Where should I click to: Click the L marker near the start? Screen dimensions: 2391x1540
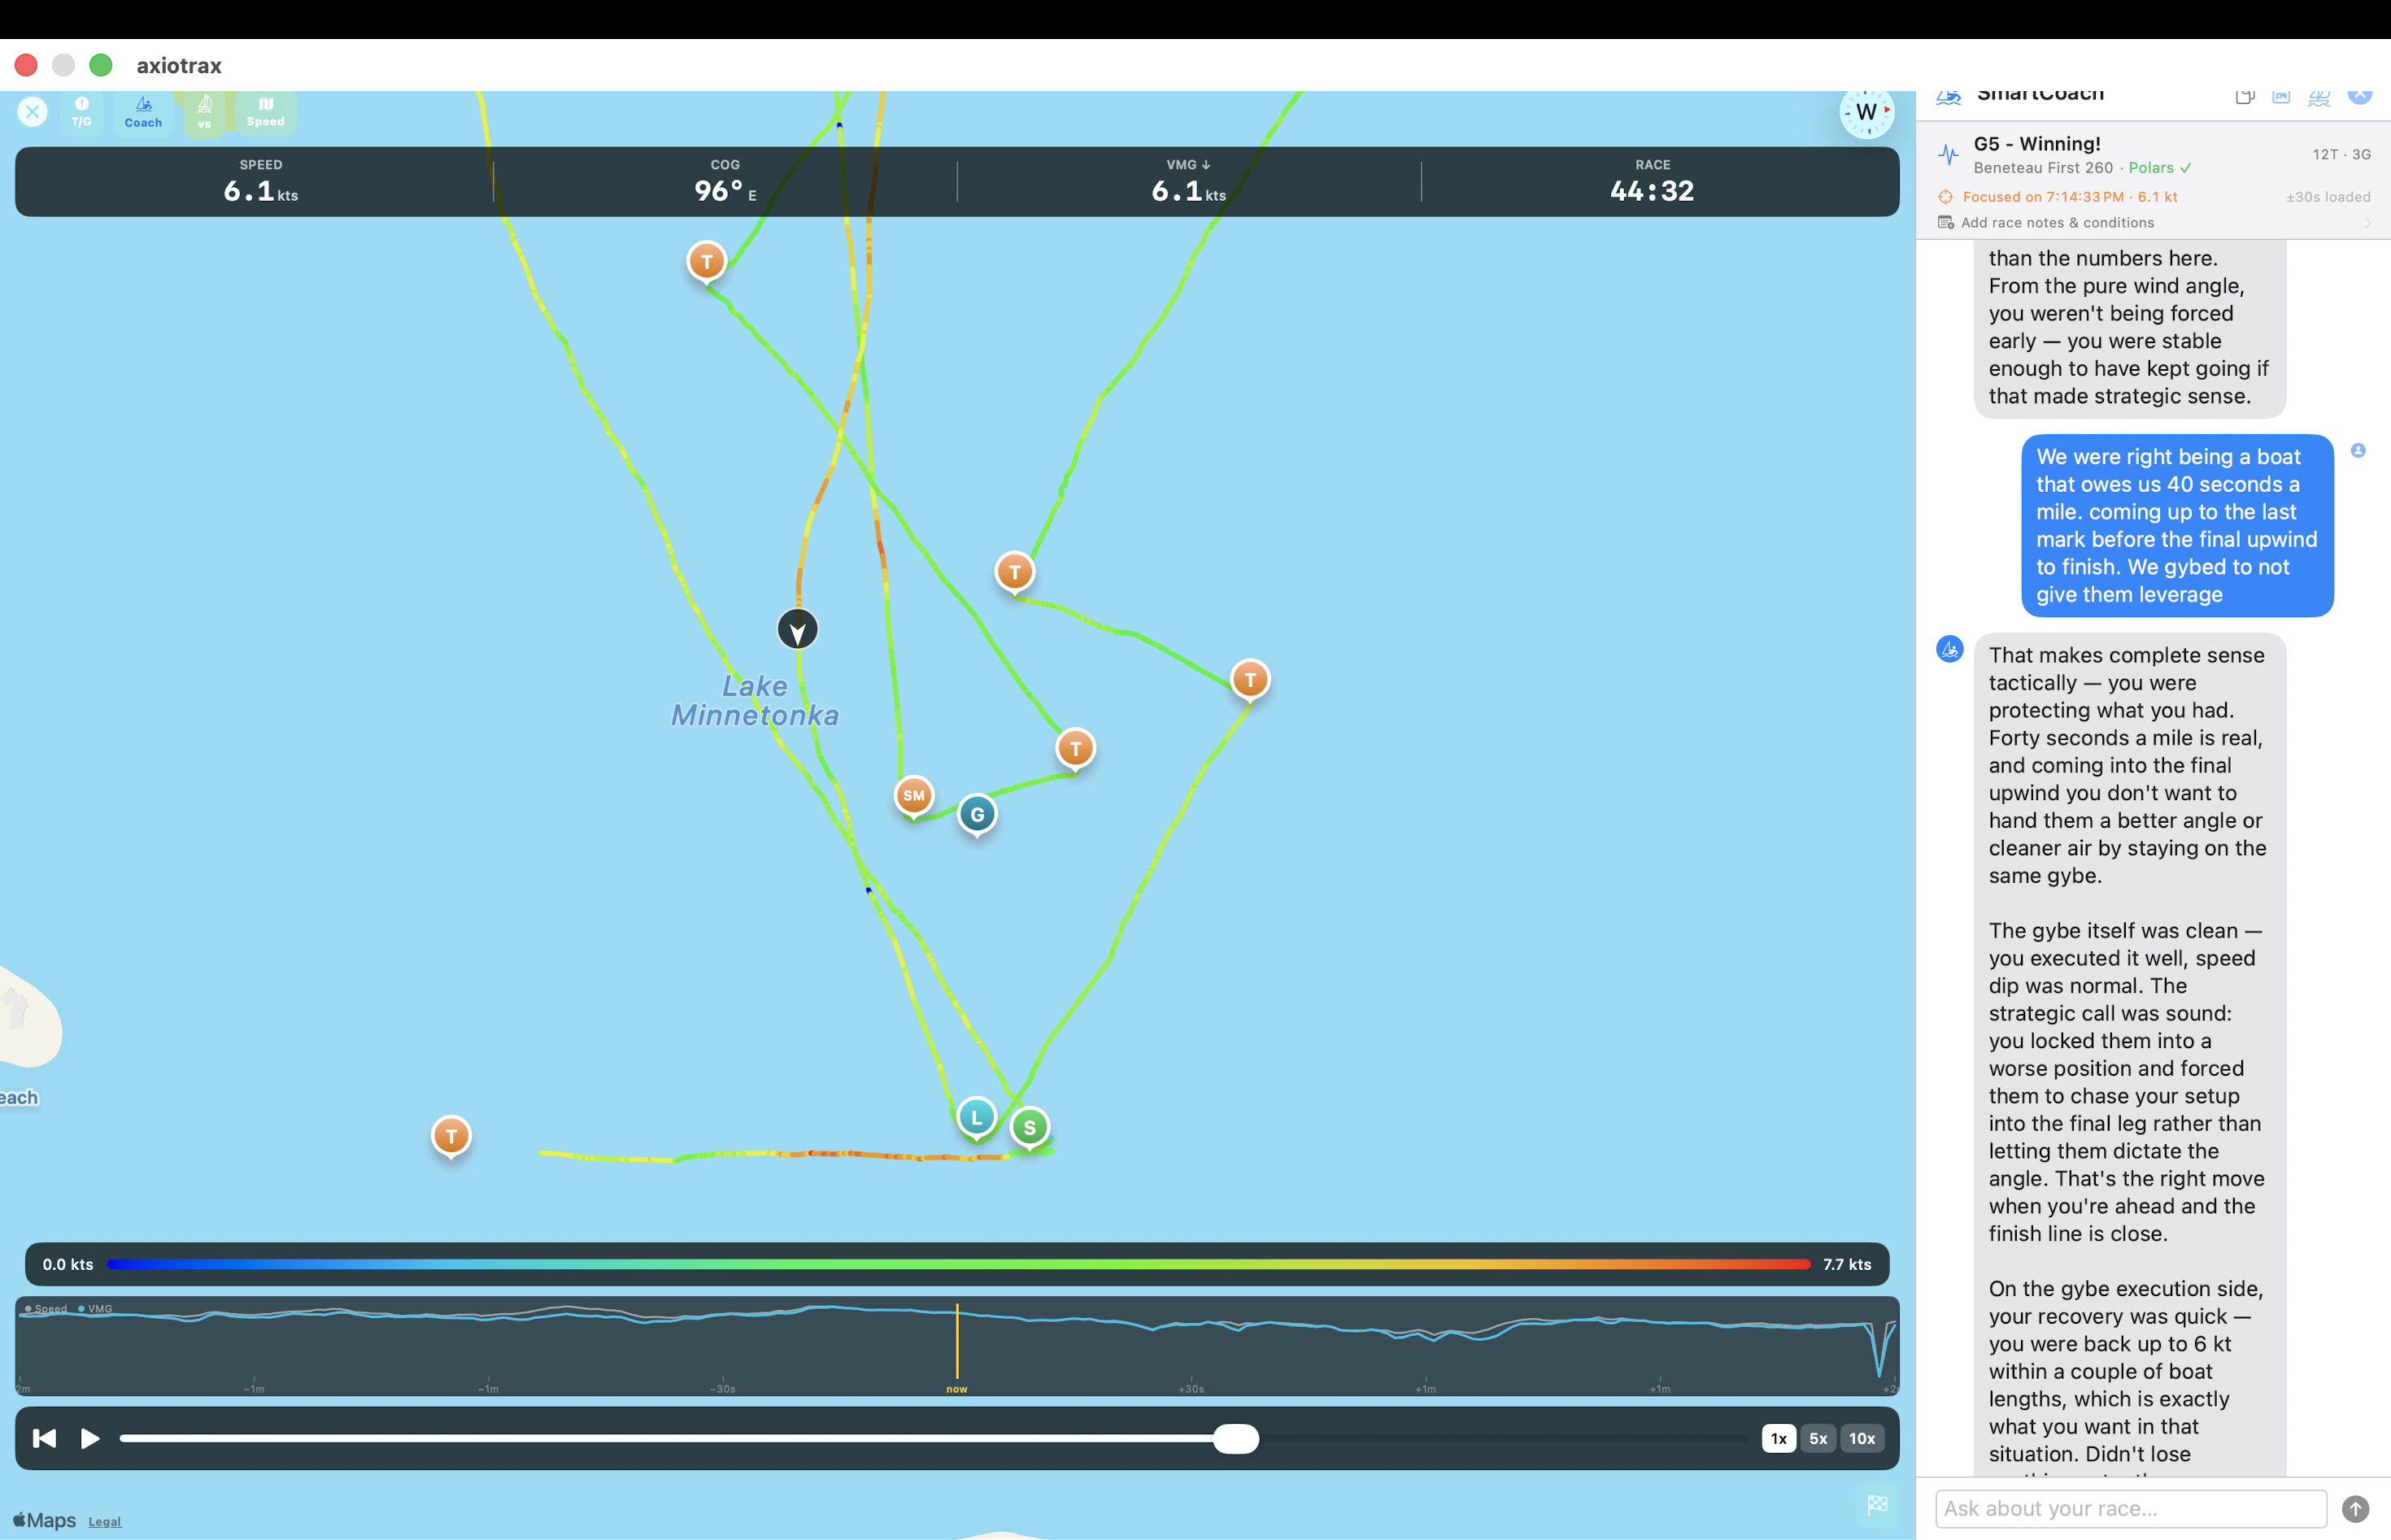[976, 1117]
